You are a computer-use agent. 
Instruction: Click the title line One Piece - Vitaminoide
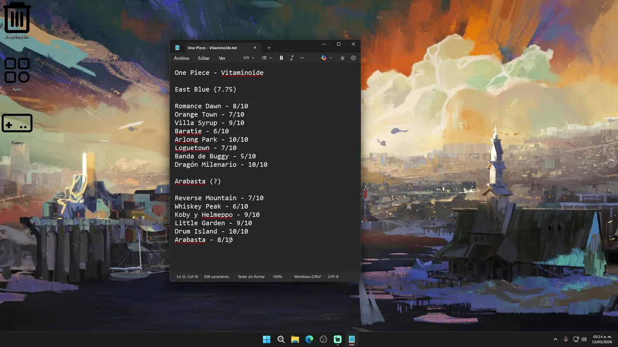coord(219,73)
